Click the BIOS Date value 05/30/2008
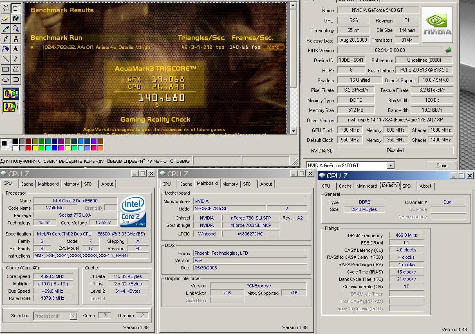Viewport: 475px width, 334px height. (x=250, y=268)
